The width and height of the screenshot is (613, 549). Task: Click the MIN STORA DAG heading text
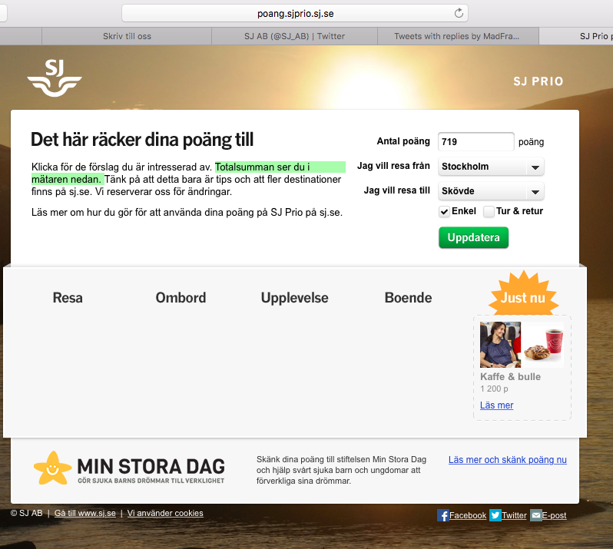151,467
